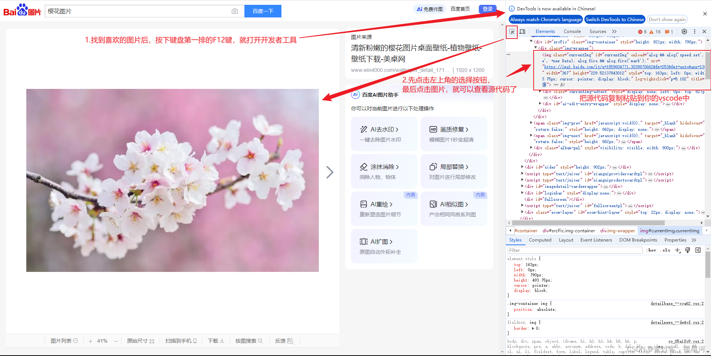Select div#srcPic.img-container breadcrumb
Screen dimensions: 711x356
point(569,231)
